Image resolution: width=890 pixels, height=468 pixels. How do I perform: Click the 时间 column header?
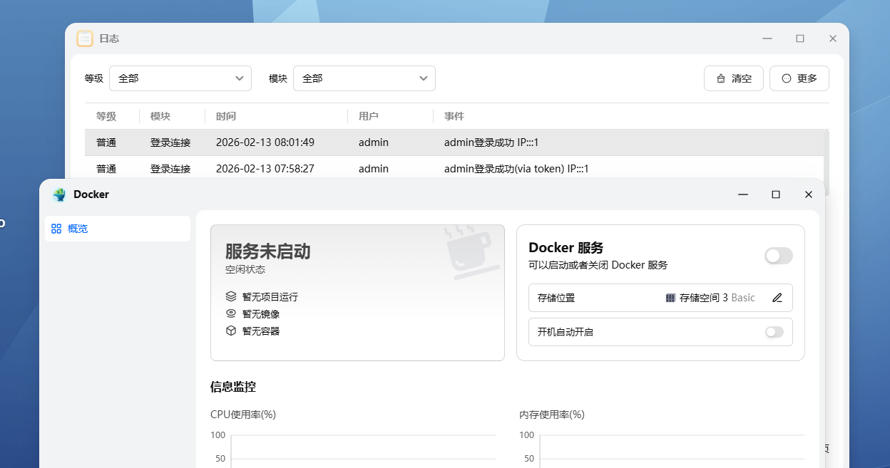[x=226, y=116]
